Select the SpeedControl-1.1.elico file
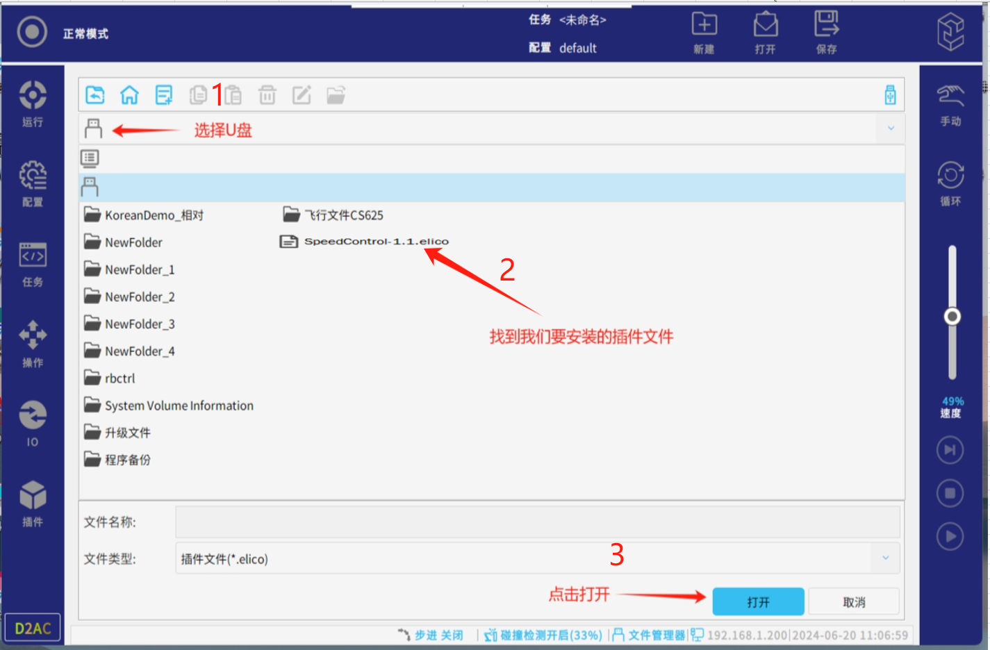The height and width of the screenshot is (650, 990). tap(375, 242)
